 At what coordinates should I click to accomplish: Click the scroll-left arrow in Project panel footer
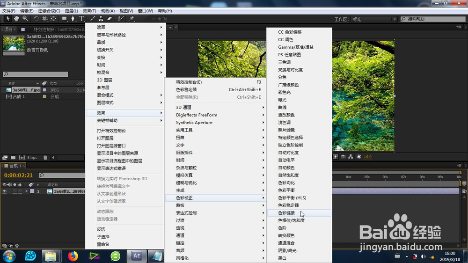pyautogui.click(x=53, y=157)
